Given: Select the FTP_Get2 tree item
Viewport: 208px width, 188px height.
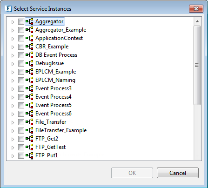Looking at the screenshot, I should click(47, 139).
